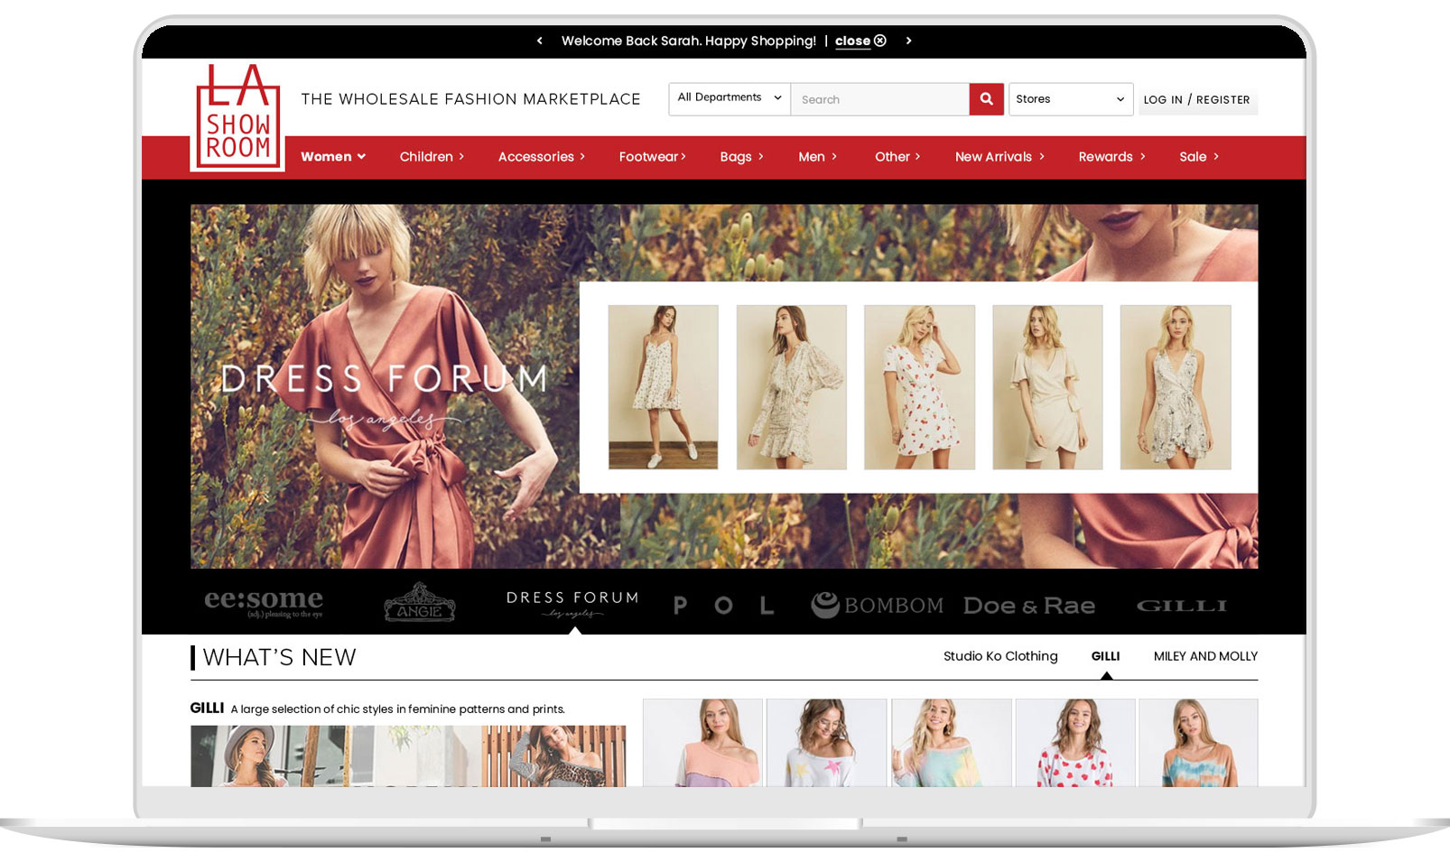Close the welcome back banner
1450x862 pixels.
pyautogui.click(x=860, y=41)
